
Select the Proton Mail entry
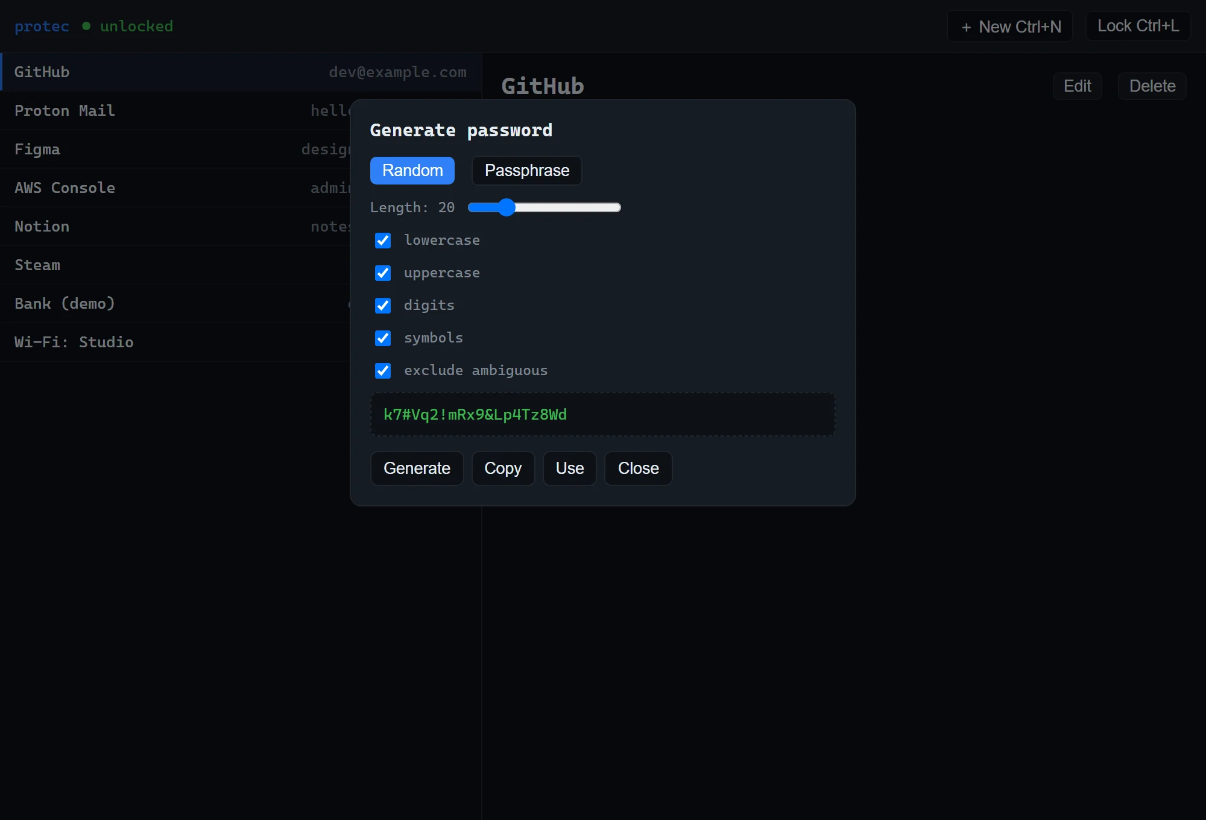(175, 111)
